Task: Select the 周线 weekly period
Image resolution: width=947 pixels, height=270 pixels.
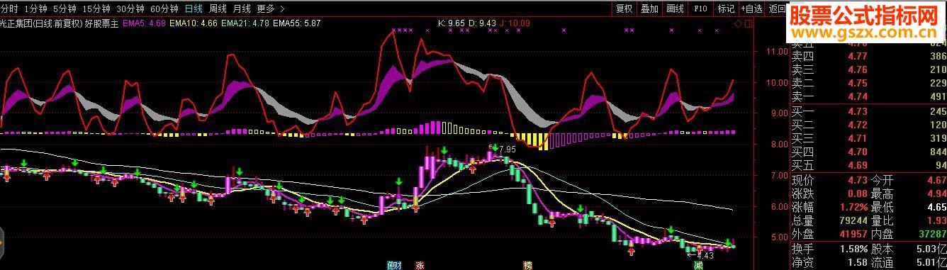Action: 218,9
